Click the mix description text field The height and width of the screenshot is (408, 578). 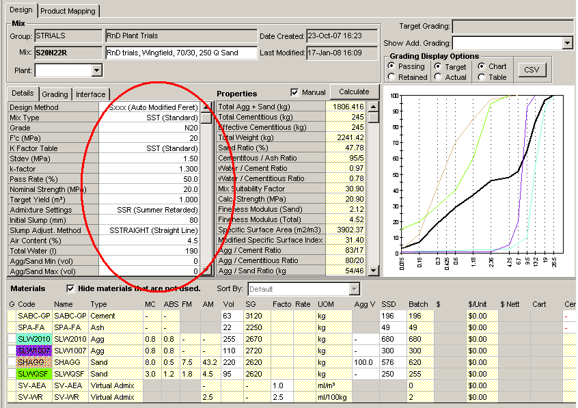[180, 53]
